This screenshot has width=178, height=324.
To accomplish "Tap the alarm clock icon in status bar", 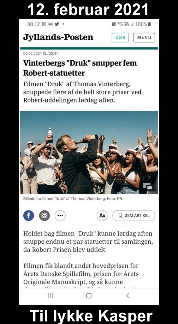I will coord(114,24).
